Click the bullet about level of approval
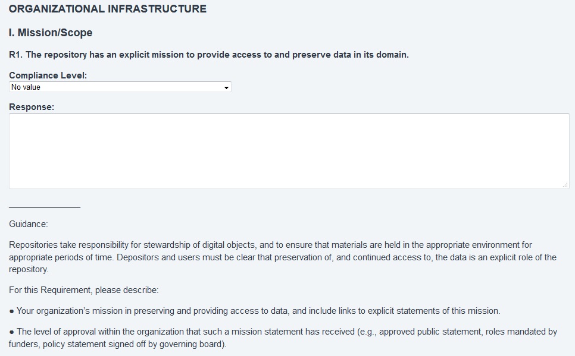The height and width of the screenshot is (356, 575). tap(283, 338)
